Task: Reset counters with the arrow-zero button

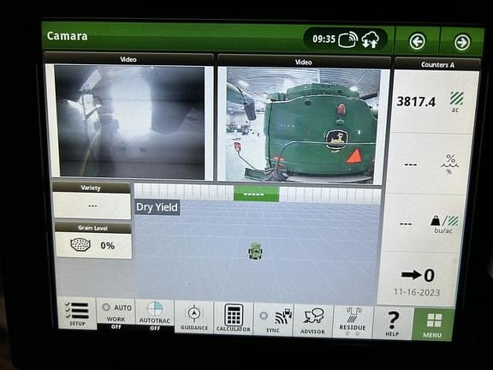Action: pos(419,275)
